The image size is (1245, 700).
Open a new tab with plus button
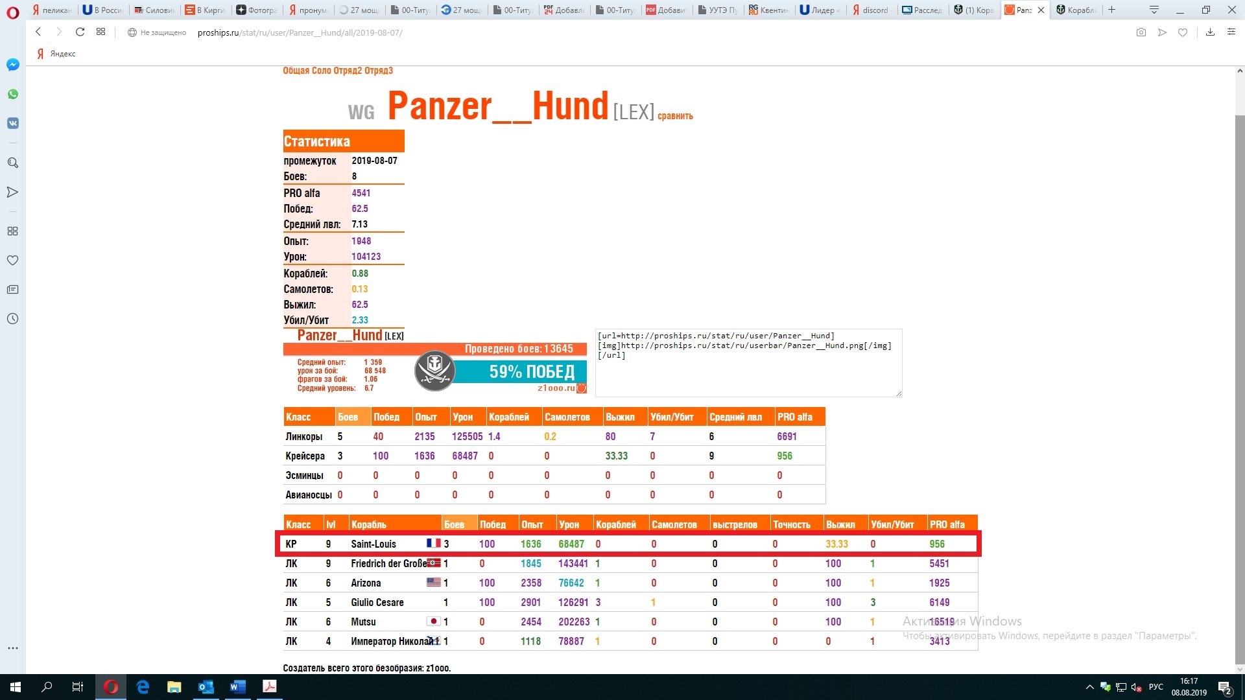tap(1111, 10)
